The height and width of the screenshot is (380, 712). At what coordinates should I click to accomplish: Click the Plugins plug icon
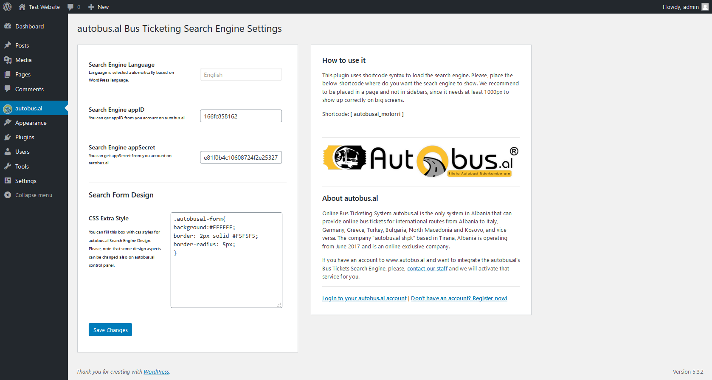(x=8, y=137)
